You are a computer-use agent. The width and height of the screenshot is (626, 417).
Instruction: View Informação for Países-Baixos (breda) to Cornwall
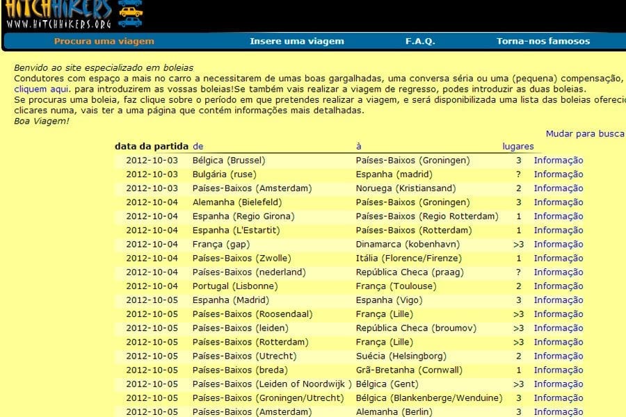pos(558,370)
